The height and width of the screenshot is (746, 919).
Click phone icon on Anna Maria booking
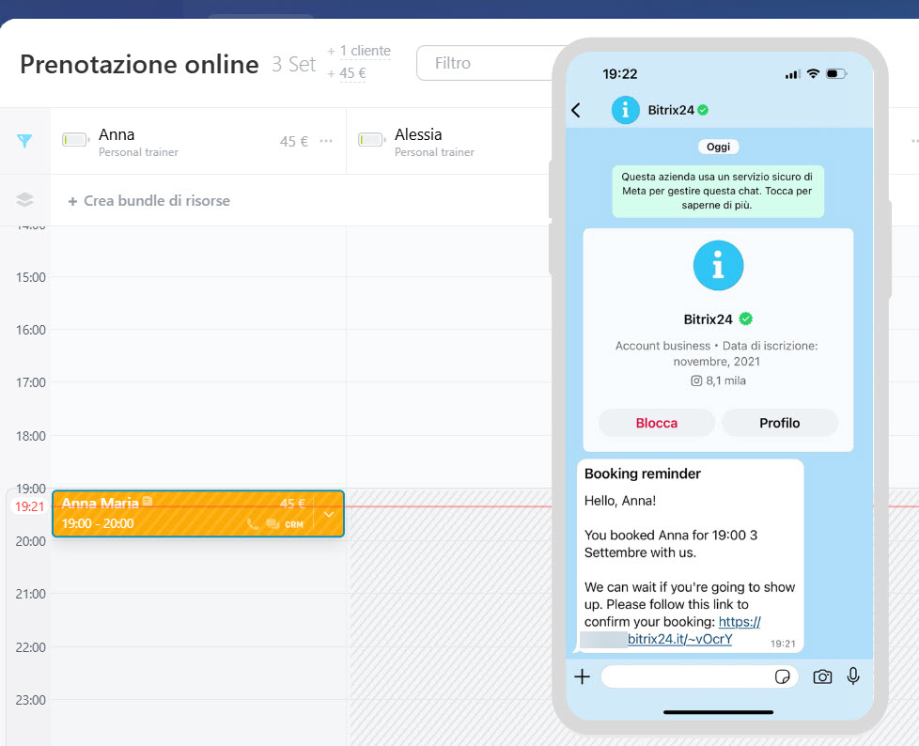click(x=252, y=524)
